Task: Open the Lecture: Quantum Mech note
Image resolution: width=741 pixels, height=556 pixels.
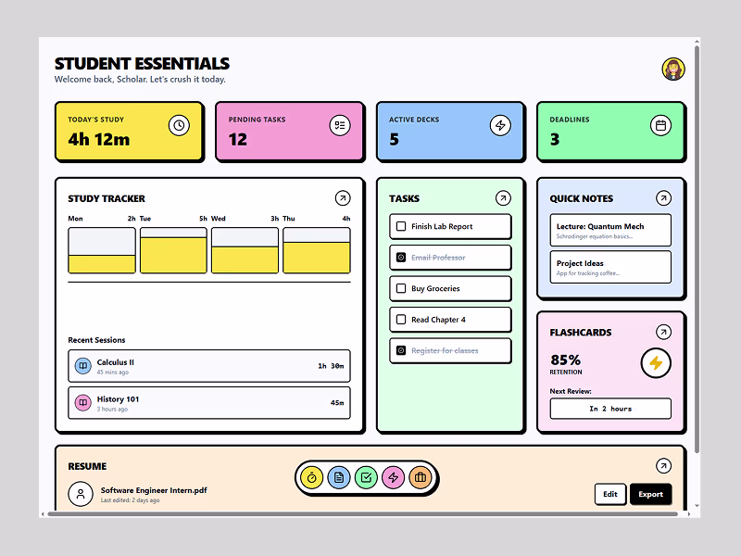Action: point(610,230)
